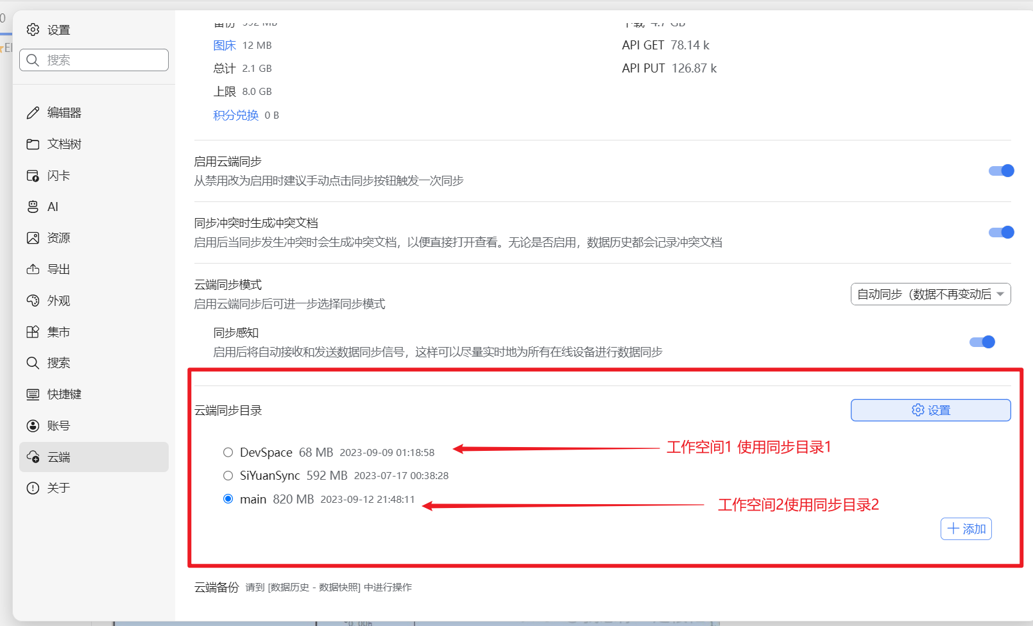1033x626 pixels.
Task: Click the 820 MB size value
Action: pyautogui.click(x=293, y=500)
